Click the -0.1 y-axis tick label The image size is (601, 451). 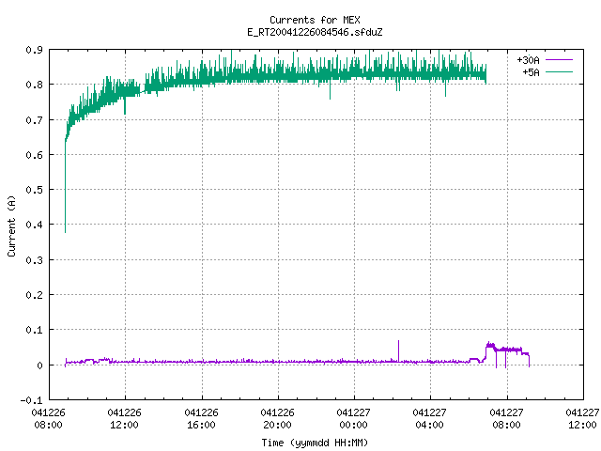pos(31,400)
